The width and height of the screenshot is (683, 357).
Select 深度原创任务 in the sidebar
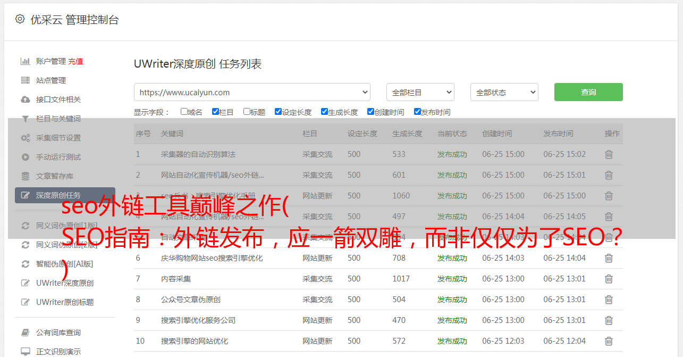(65, 195)
